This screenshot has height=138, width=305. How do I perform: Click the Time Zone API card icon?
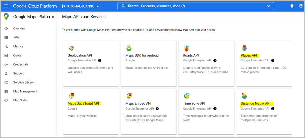(187, 96)
